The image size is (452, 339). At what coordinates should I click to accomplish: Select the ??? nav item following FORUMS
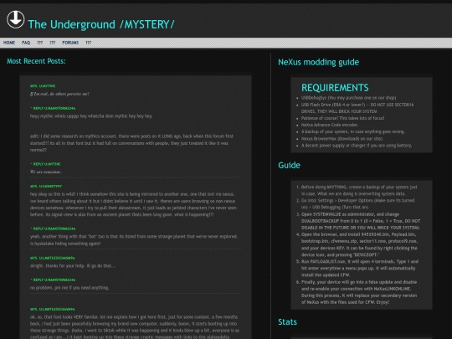(88, 43)
